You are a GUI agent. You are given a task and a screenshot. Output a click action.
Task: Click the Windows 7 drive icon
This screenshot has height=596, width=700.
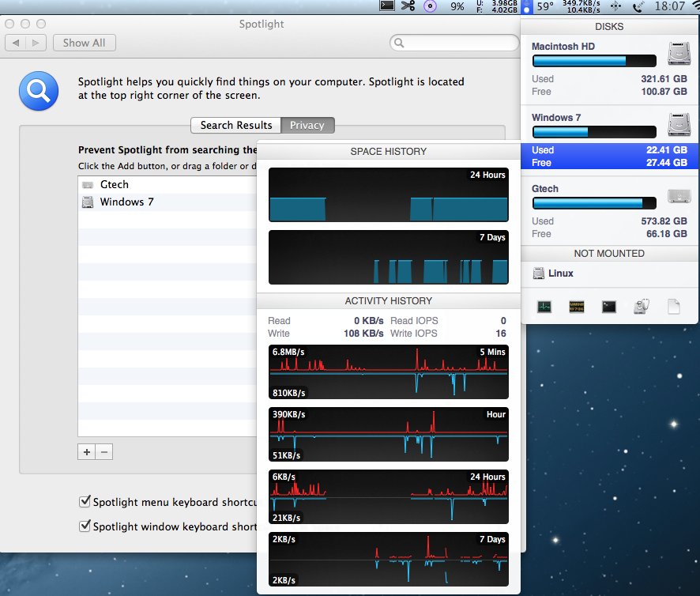point(679,125)
